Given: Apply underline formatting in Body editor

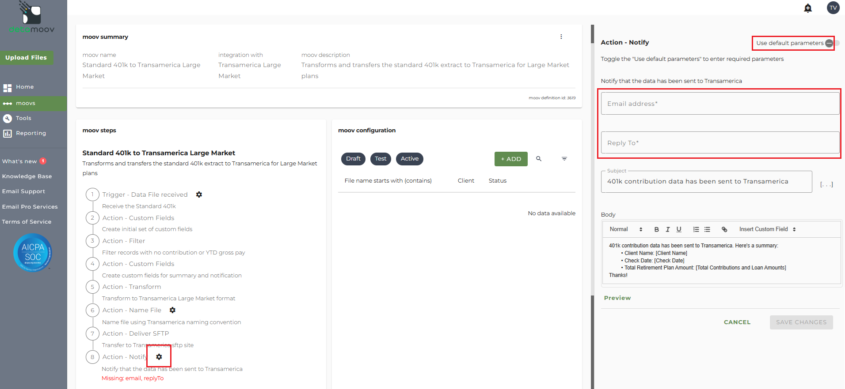Looking at the screenshot, I should point(679,229).
